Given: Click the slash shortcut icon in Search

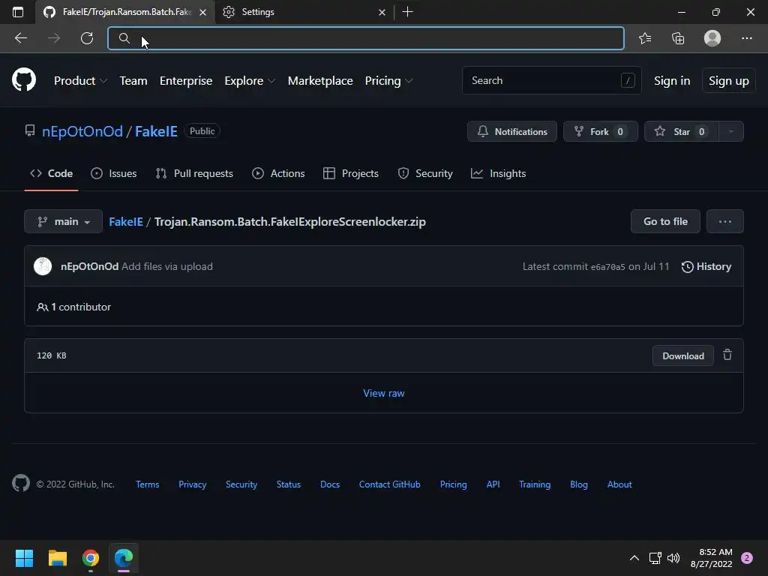Looking at the screenshot, I should [628, 80].
